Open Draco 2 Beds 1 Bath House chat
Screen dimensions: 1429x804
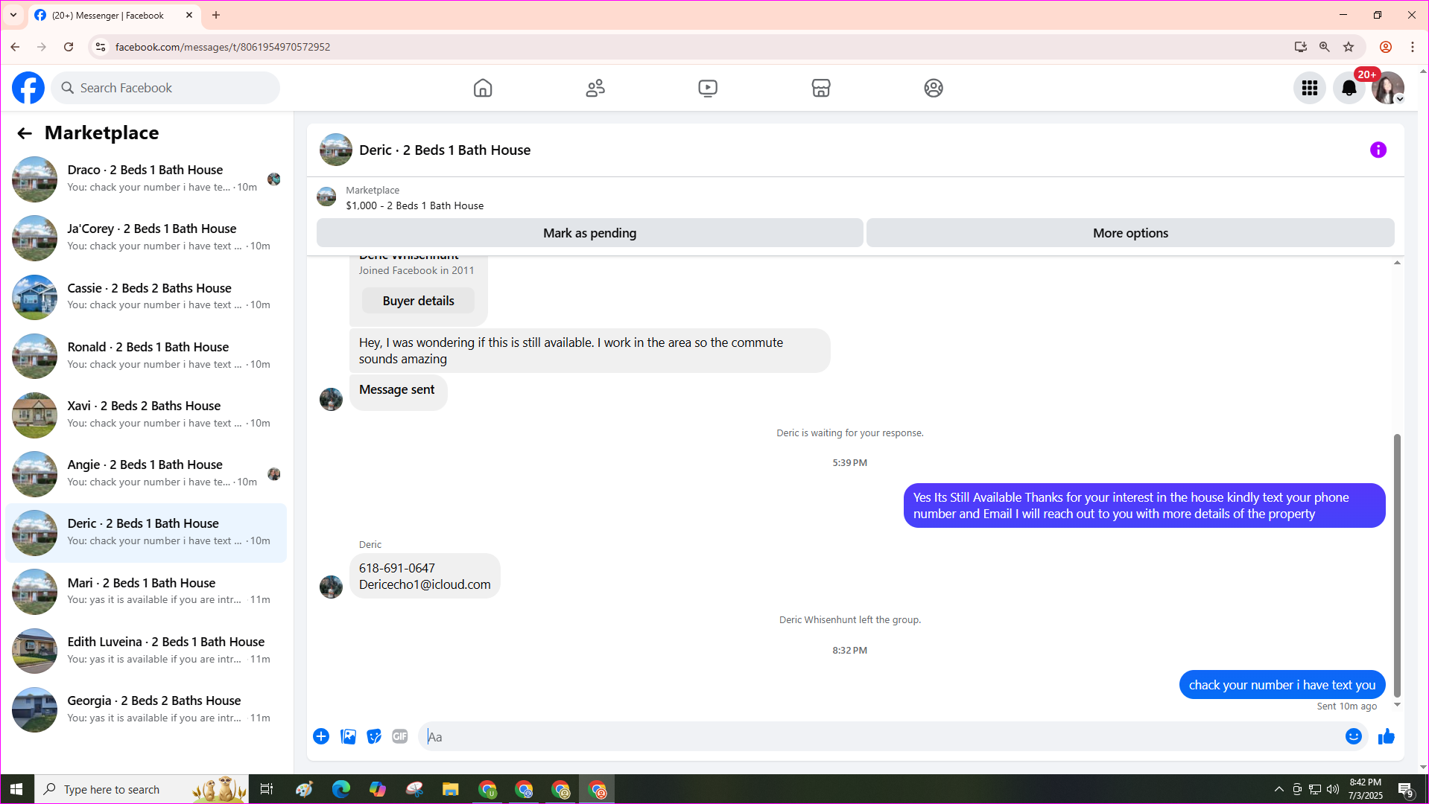[146, 179]
